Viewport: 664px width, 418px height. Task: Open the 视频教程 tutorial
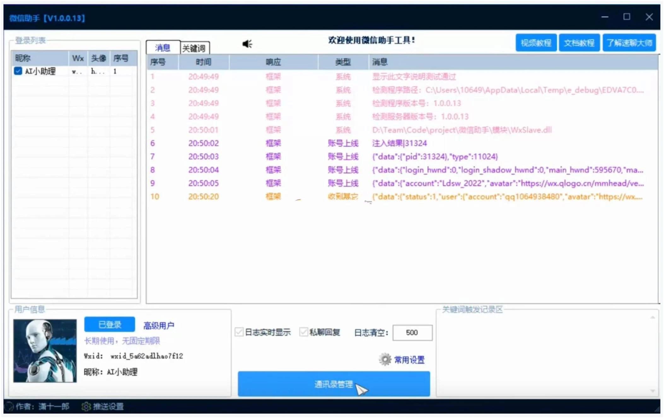[x=536, y=43]
